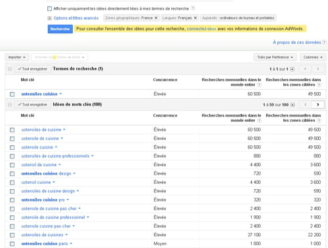This screenshot has width=328, height=248.
Task: Click 'Concurrence' header in keyword ideas table
Action: tap(165, 116)
